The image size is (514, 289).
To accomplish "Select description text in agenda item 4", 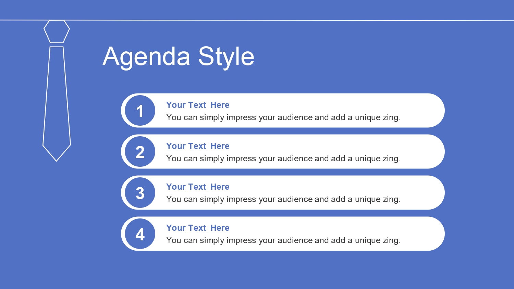I will pyautogui.click(x=283, y=240).
